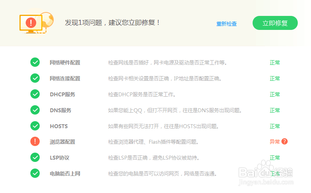This screenshot has height=193, width=311.
Task: Select the DHCP服务 item label
Action: (63, 94)
